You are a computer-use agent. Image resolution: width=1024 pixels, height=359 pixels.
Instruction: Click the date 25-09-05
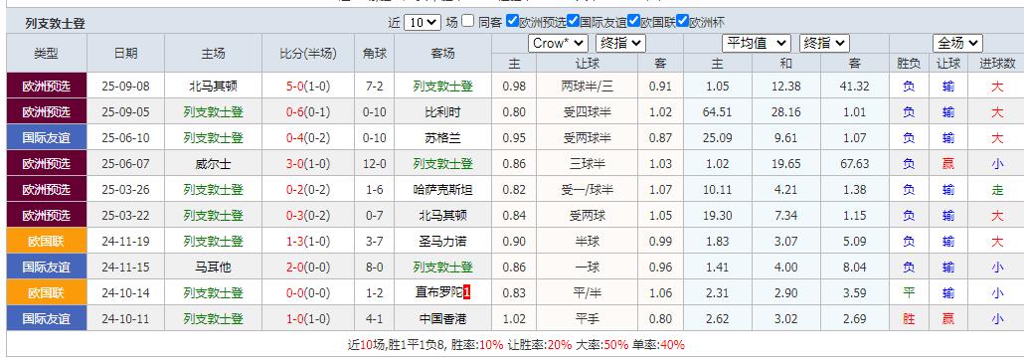pyautogui.click(x=125, y=112)
